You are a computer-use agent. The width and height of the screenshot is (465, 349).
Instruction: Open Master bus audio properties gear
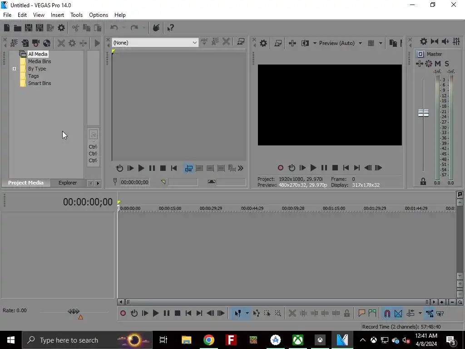point(424,41)
